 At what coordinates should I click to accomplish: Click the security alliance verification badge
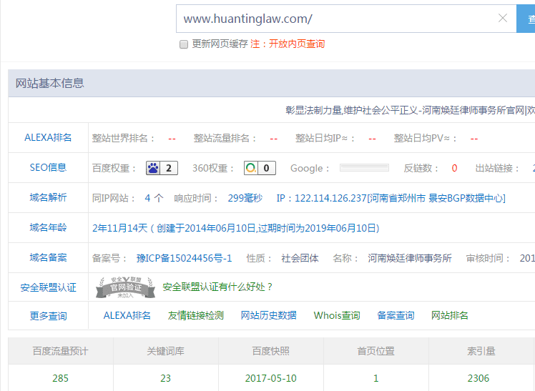click(126, 287)
